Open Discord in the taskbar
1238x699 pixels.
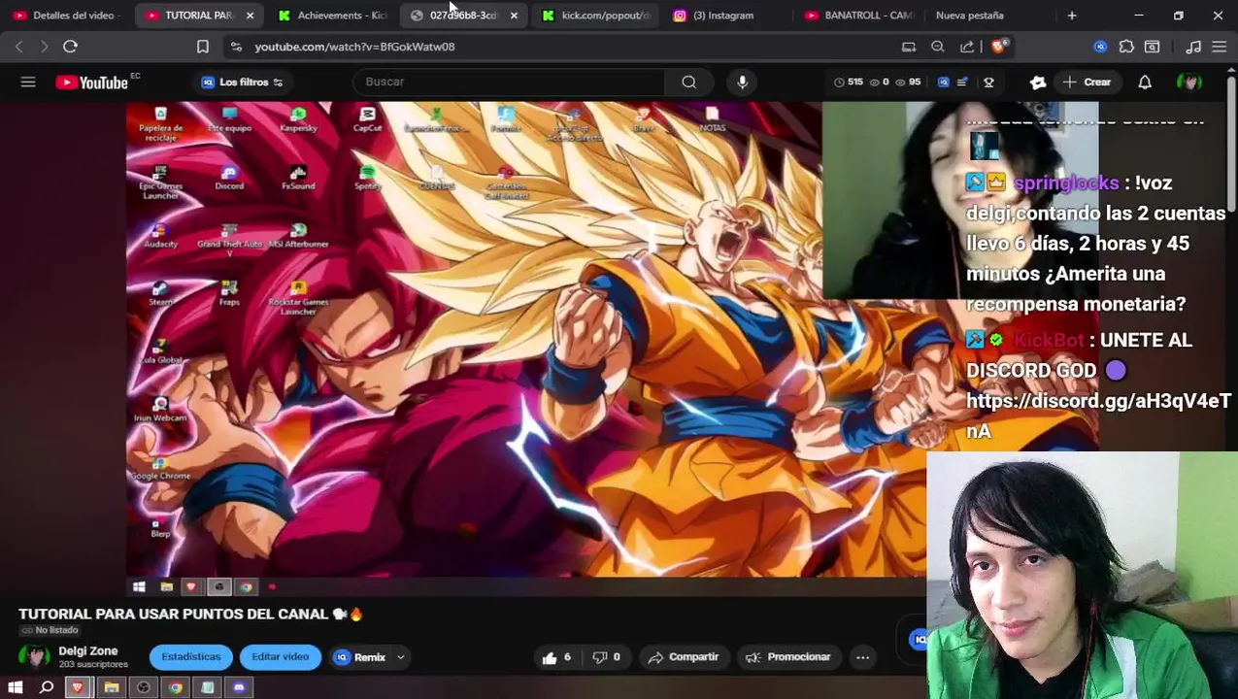pos(239,687)
